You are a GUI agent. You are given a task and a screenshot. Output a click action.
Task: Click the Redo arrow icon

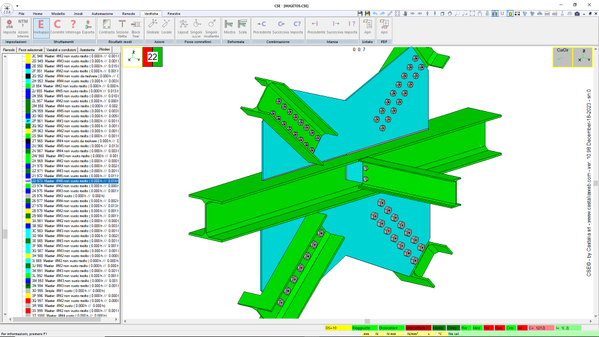click(x=382, y=13)
